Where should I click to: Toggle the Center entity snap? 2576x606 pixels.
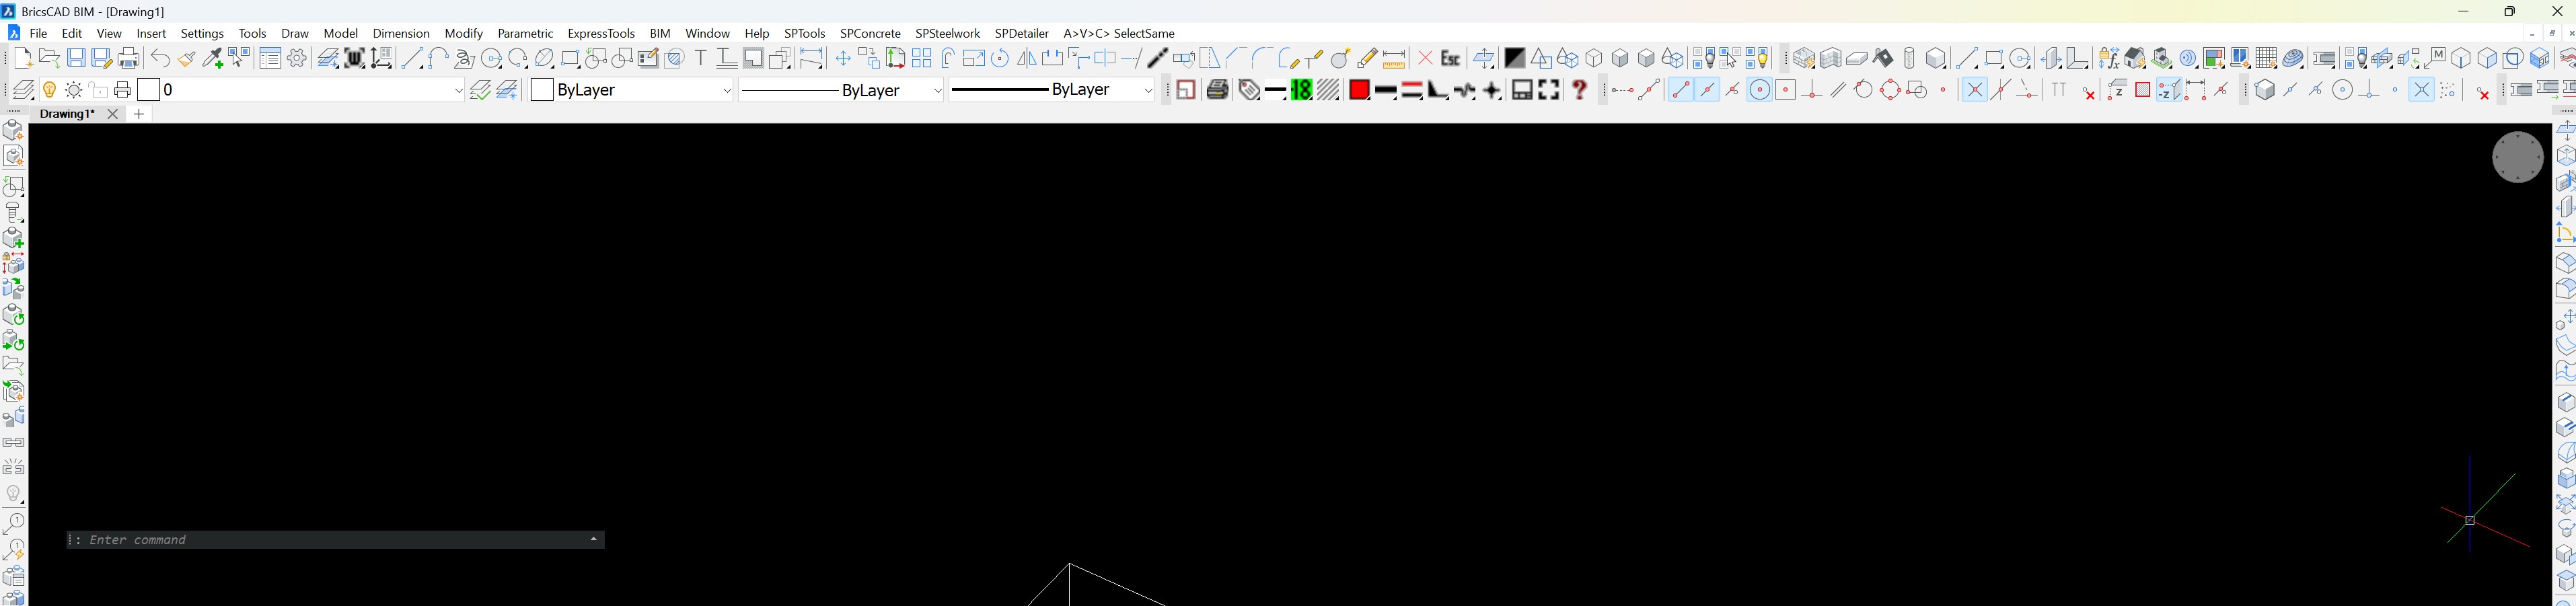1759,90
